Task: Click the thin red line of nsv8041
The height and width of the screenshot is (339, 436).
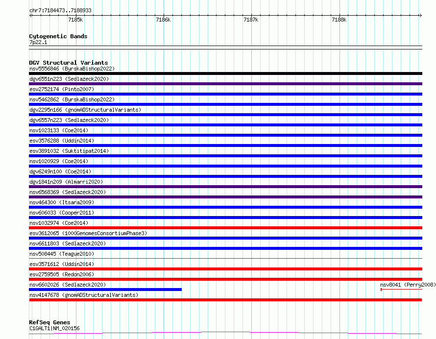Action: coord(401,290)
